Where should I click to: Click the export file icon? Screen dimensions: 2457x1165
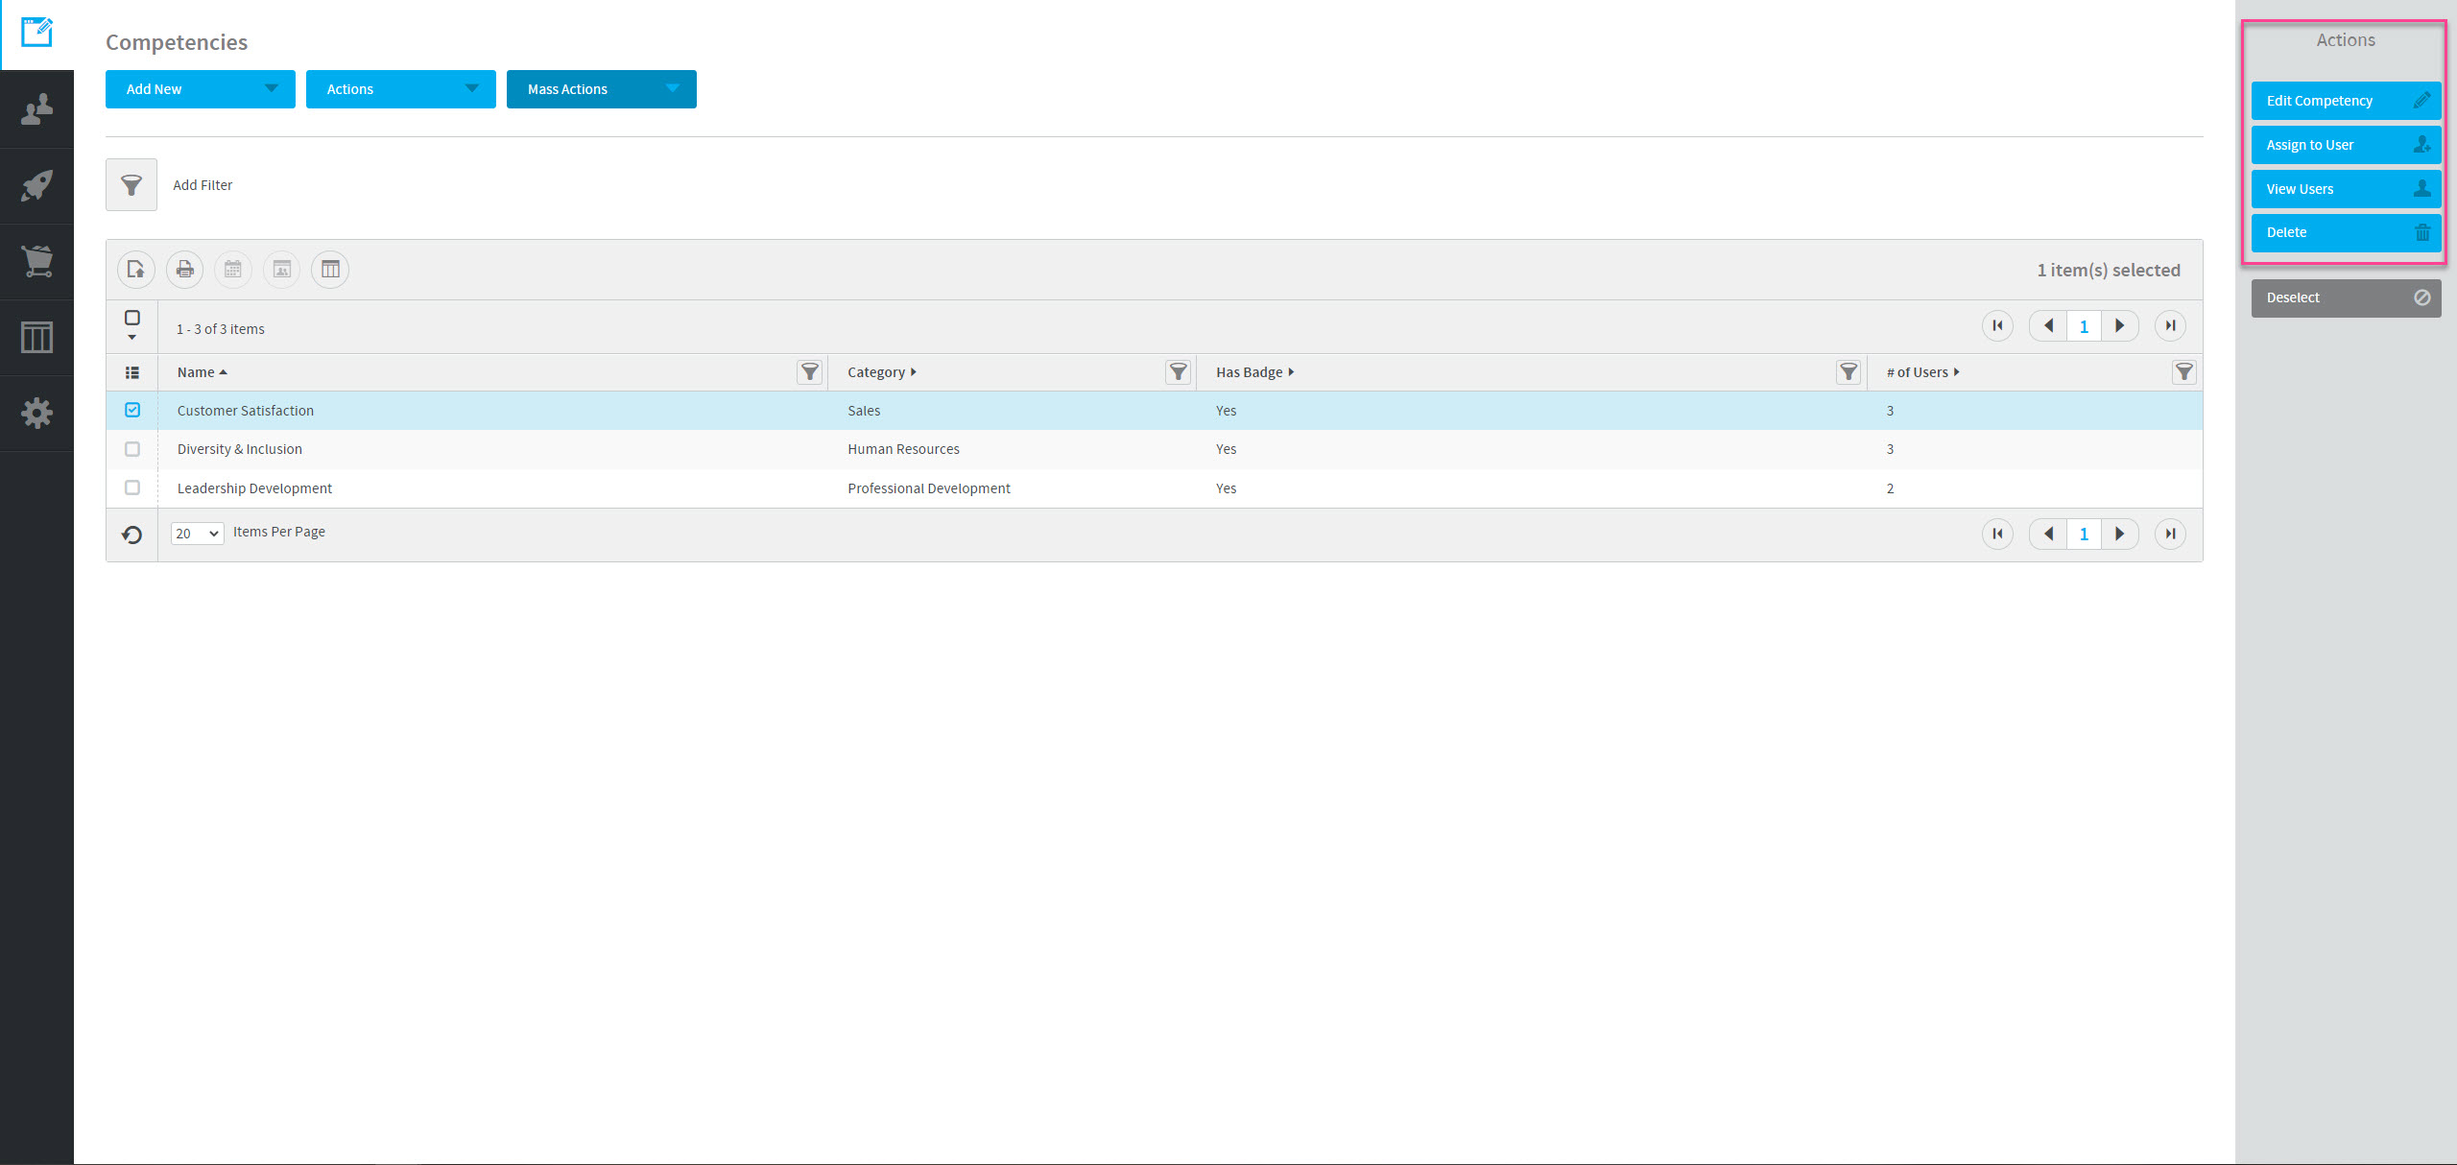[x=135, y=270]
